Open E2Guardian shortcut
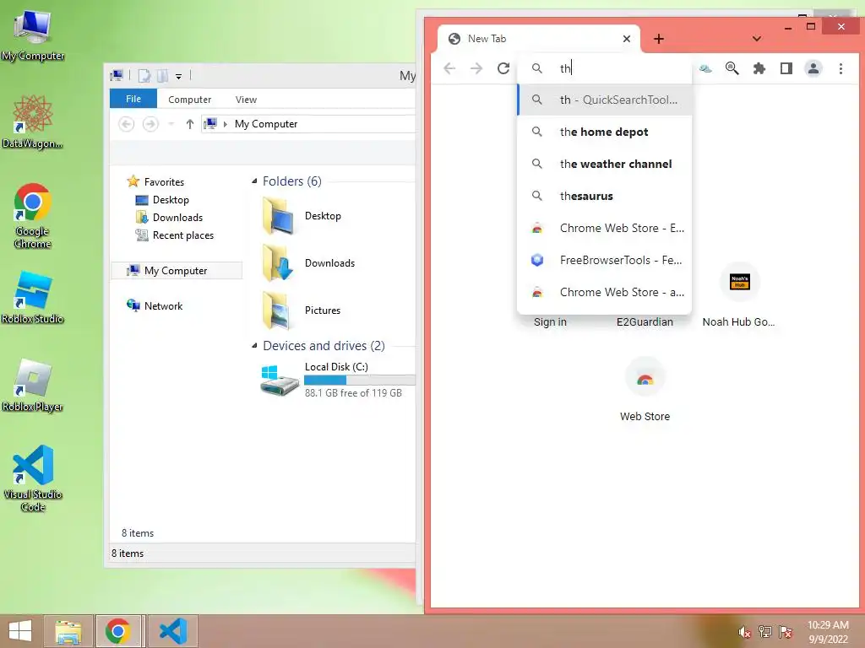Image resolution: width=865 pixels, height=648 pixels. (645, 321)
